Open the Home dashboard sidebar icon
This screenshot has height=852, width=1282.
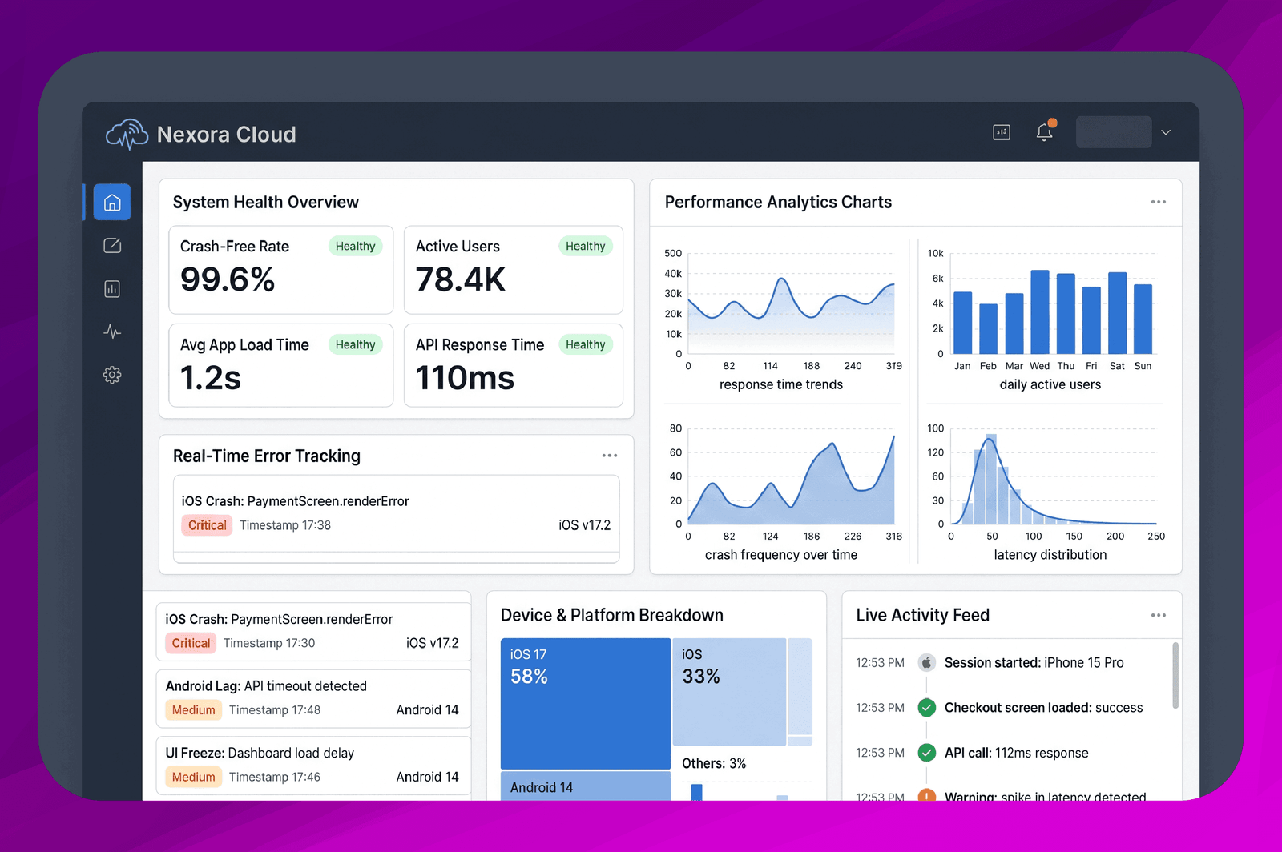pos(112,202)
